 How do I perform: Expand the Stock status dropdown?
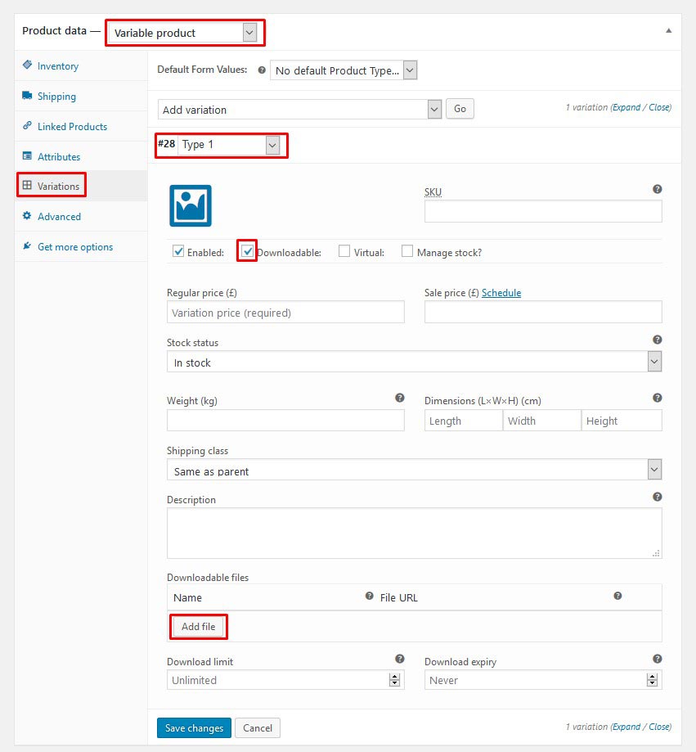coord(414,362)
